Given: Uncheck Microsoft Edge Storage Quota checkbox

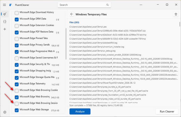Looking at the screenshot, I should (17, 78).
